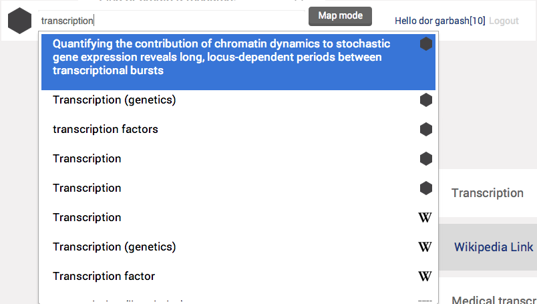Click the Logout link
The height and width of the screenshot is (304, 537).
click(504, 21)
